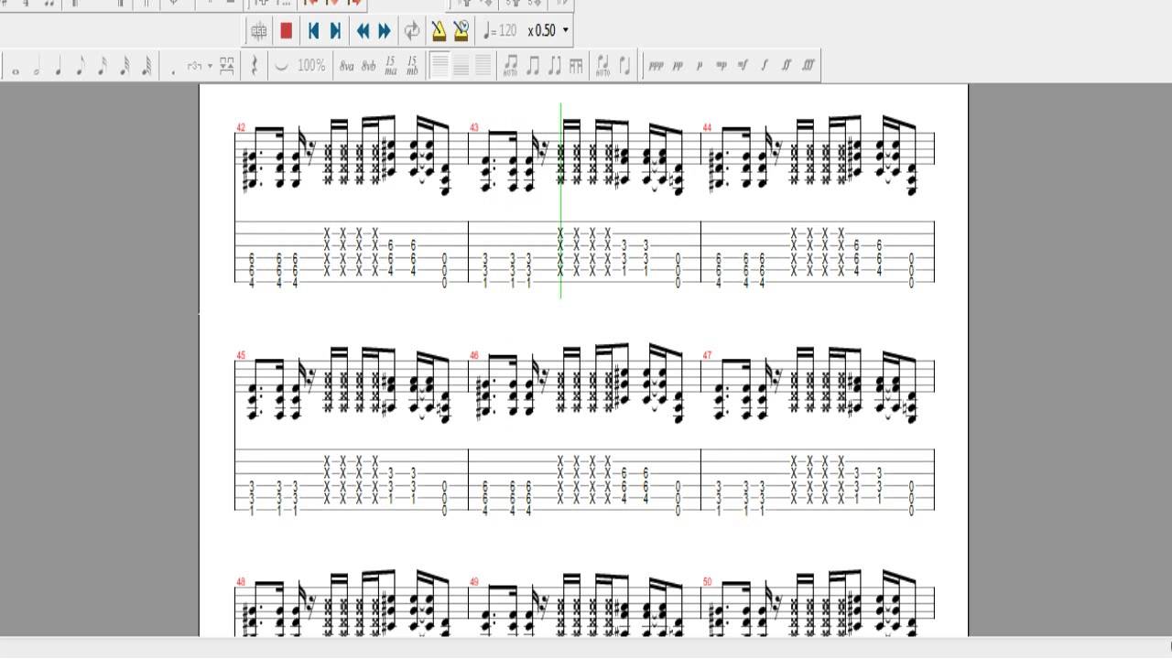Screen dimensions: 1172x659
Task: Click measure number 45
Action: [x=241, y=355]
